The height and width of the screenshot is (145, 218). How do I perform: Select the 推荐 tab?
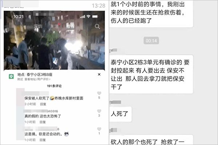[x=70, y=26]
